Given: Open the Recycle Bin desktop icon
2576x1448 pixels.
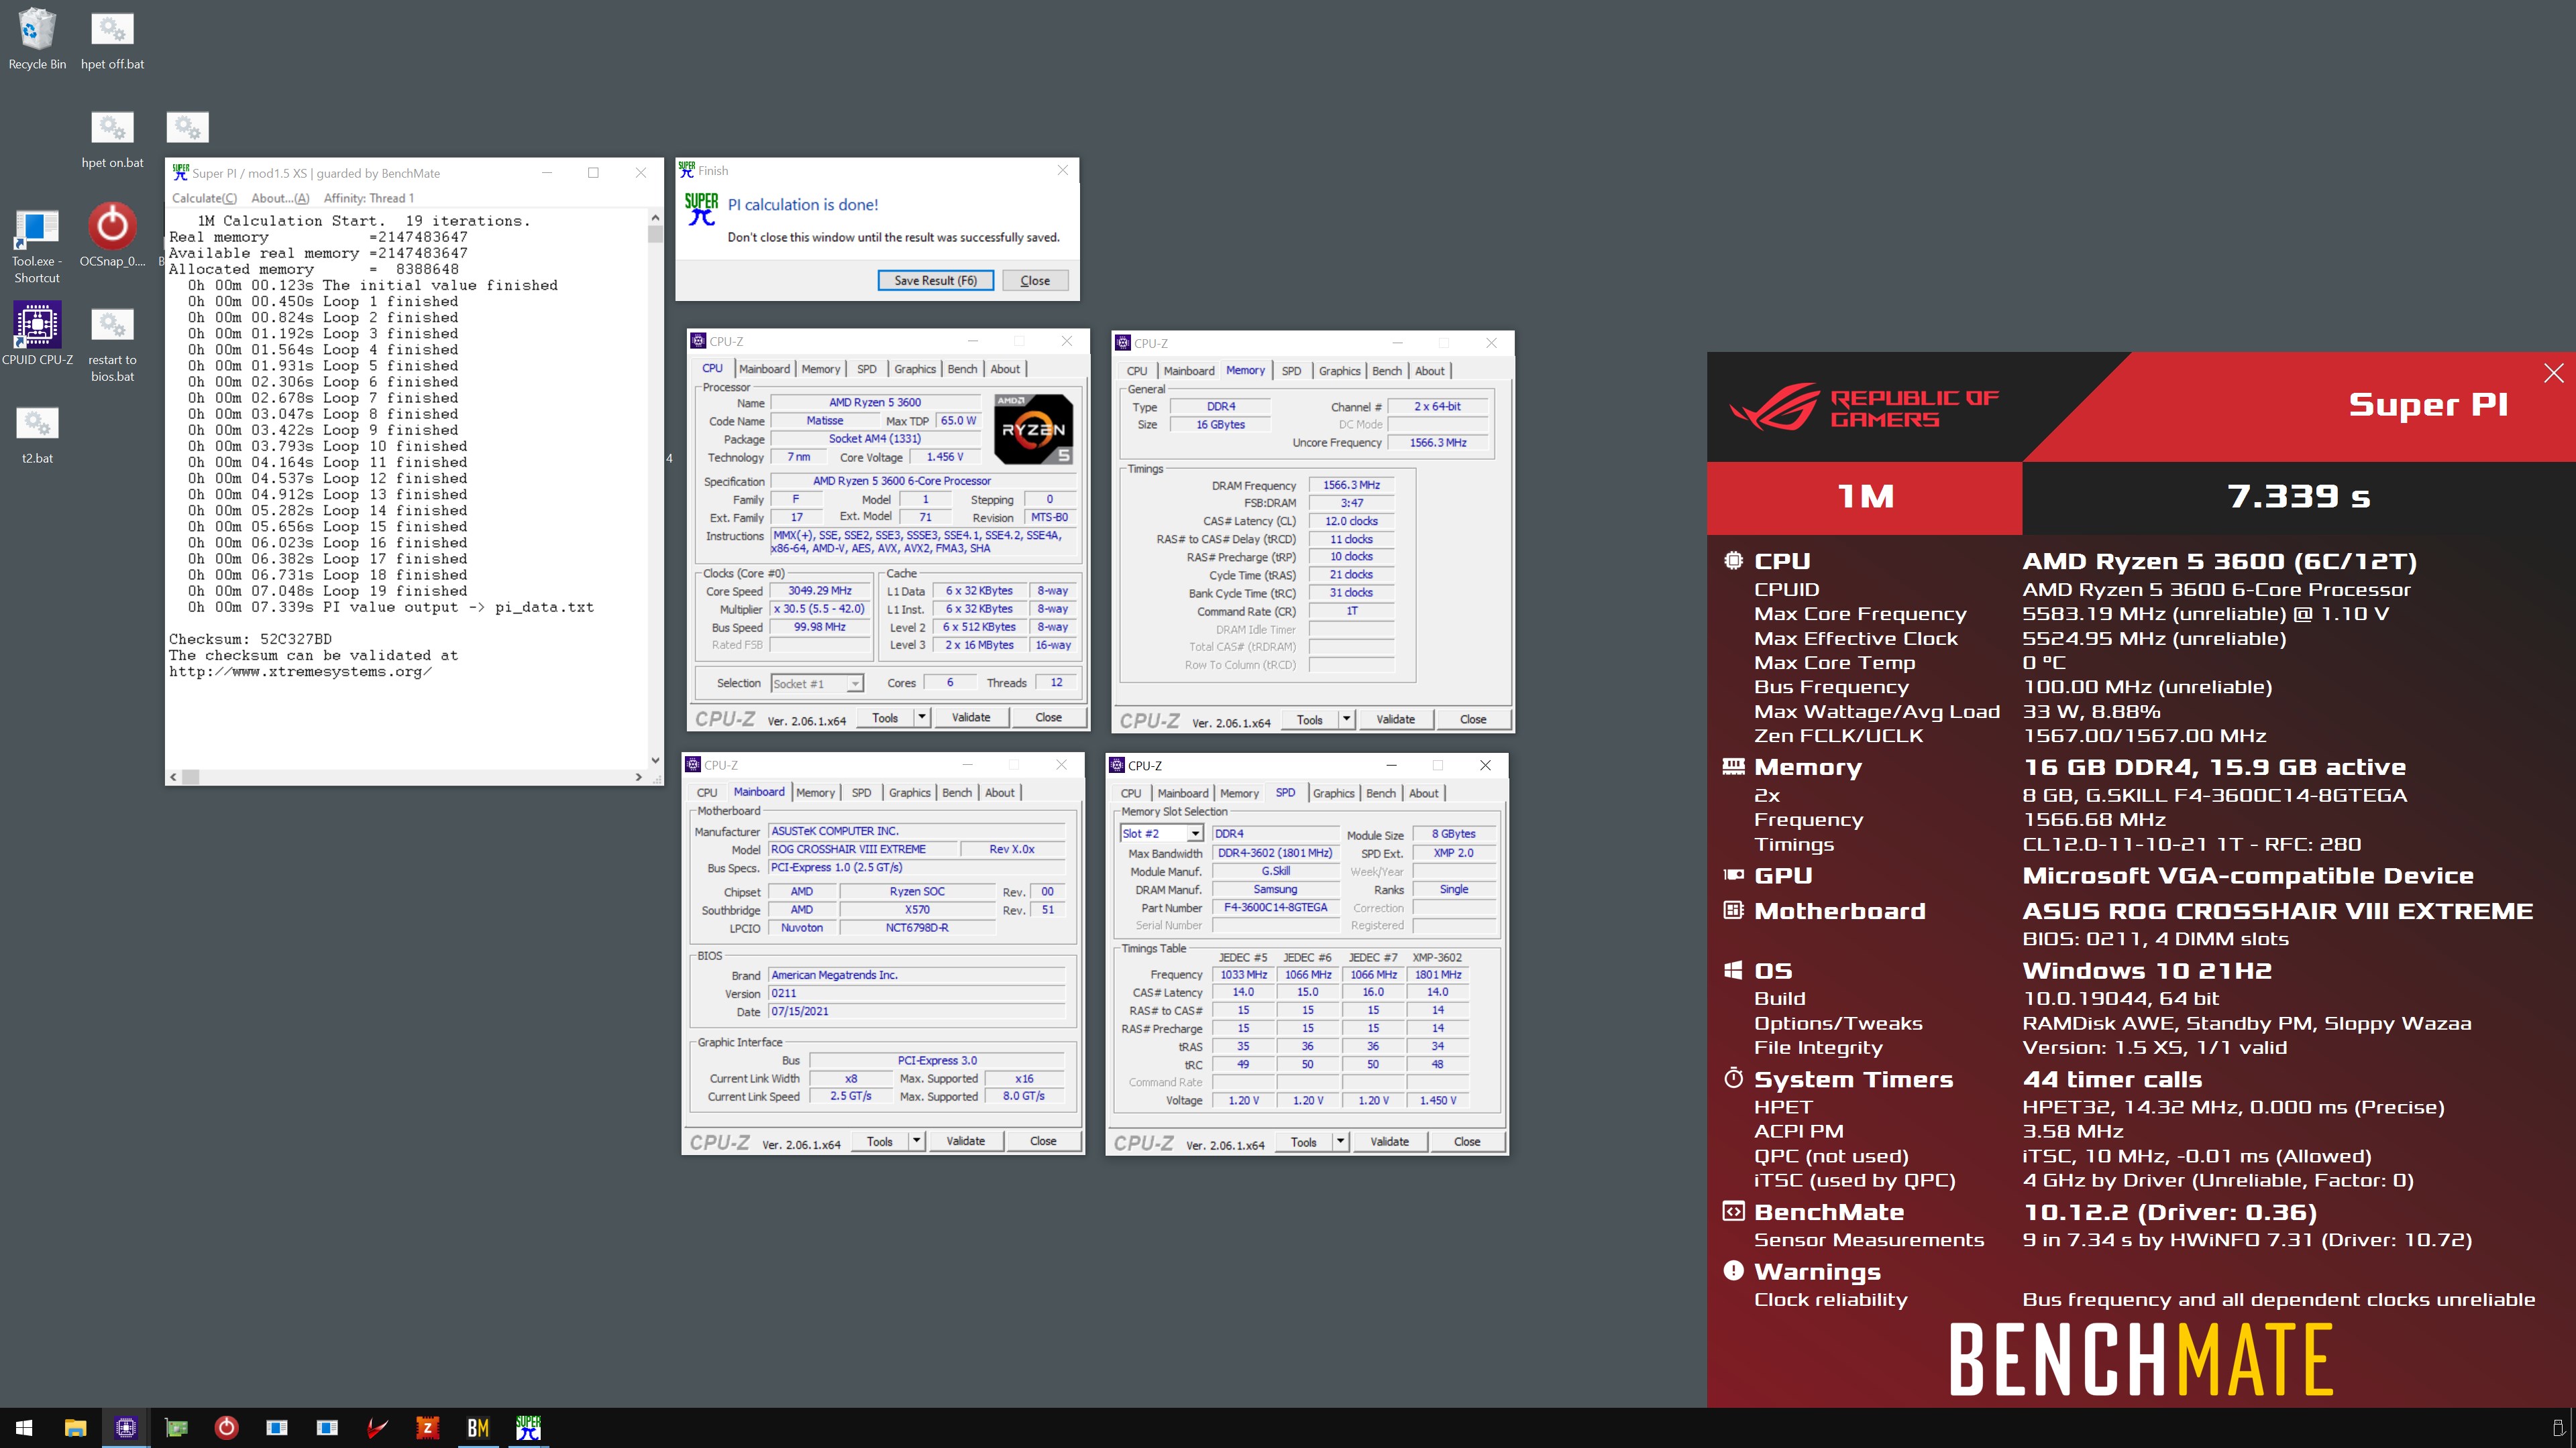Looking at the screenshot, I should pyautogui.click(x=37, y=40).
